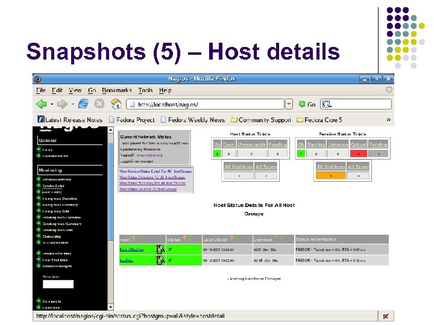The height and width of the screenshot is (325, 434).
Task: Click the Go button beside address bar
Action: [307, 105]
